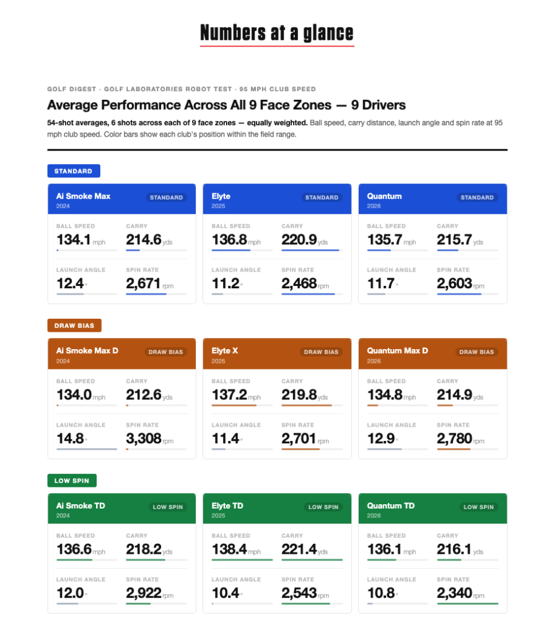Click the spin rate bar under Quantum TD's 2,340 rpm
The width and height of the screenshot is (552, 635).
coord(467,603)
